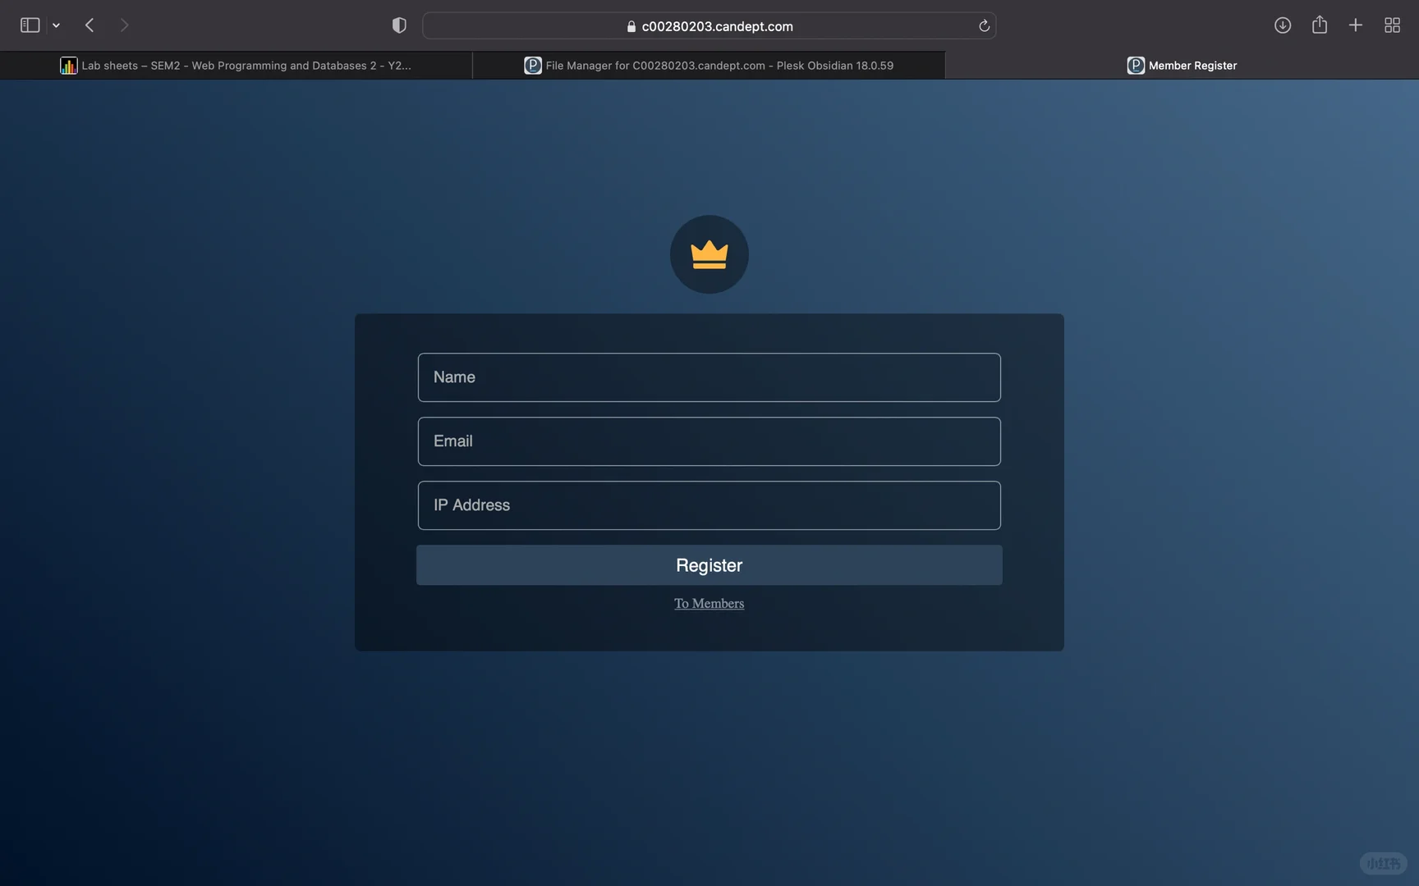Go forward to the next page

(124, 25)
